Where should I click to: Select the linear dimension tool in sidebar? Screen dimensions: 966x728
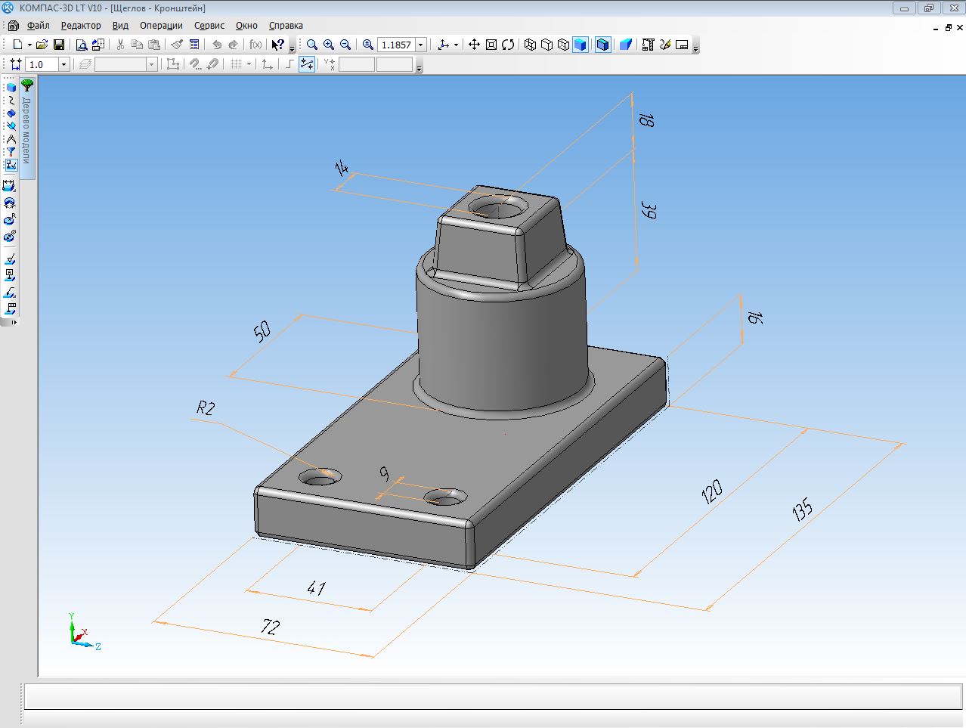[x=10, y=186]
